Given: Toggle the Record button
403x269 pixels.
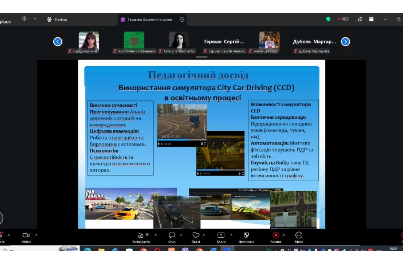Looking at the screenshot, I should 276,237.
